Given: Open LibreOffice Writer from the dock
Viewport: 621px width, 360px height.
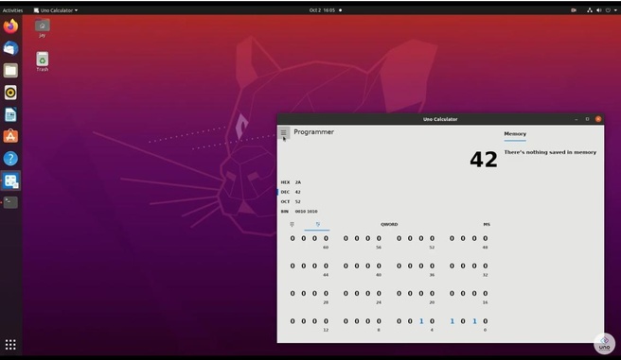Looking at the screenshot, I should tap(10, 115).
